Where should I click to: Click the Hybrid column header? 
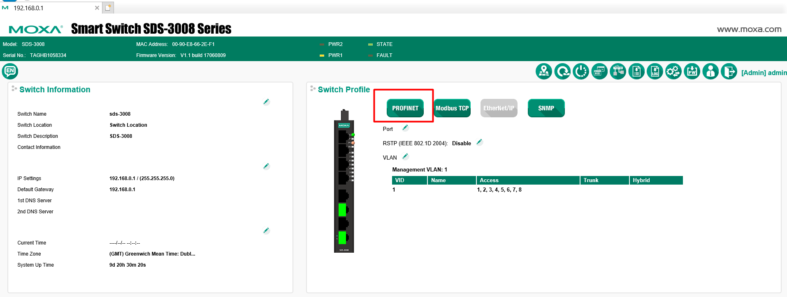coord(656,180)
